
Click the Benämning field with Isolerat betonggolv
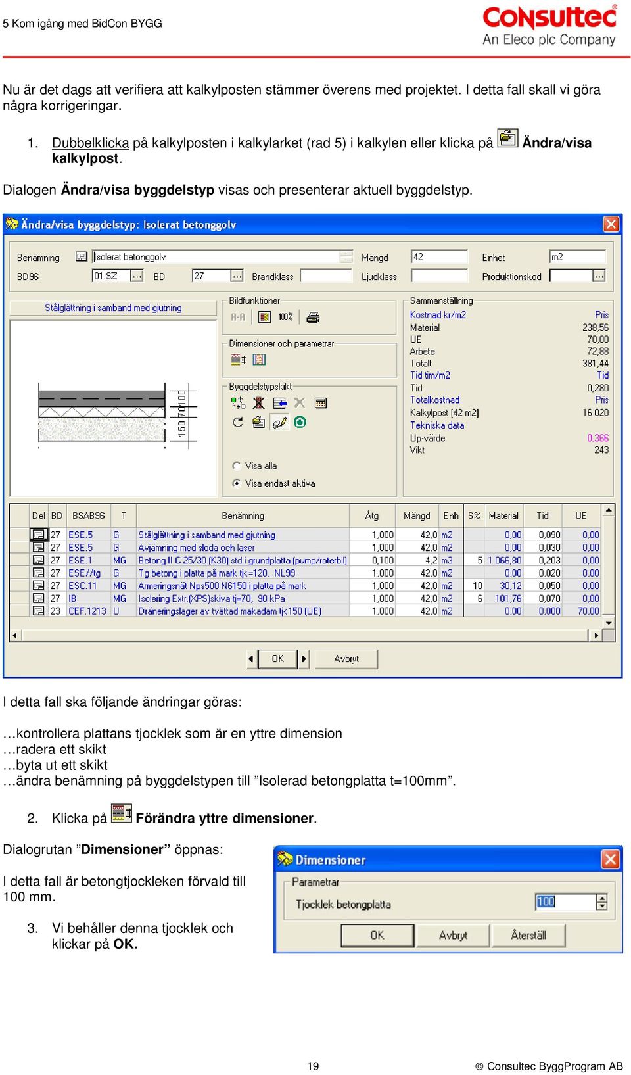[x=216, y=257]
